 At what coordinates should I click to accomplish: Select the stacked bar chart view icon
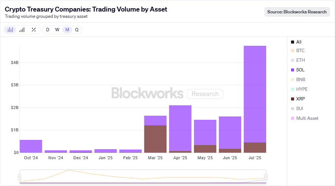tap(10, 30)
